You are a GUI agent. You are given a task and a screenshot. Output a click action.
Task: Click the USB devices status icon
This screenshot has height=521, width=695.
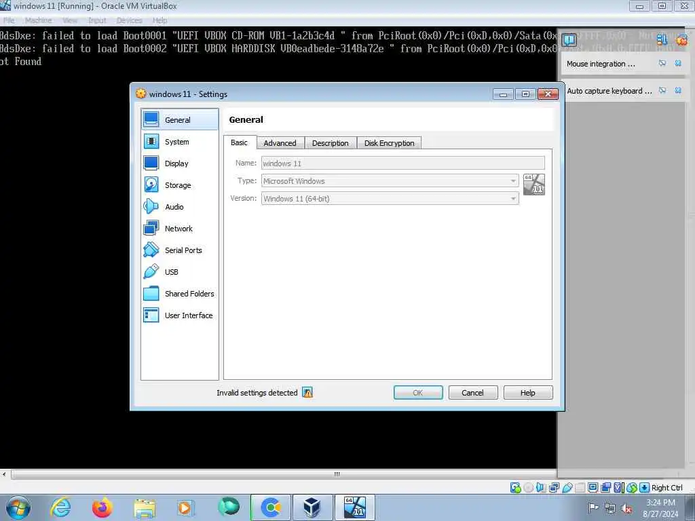click(567, 488)
